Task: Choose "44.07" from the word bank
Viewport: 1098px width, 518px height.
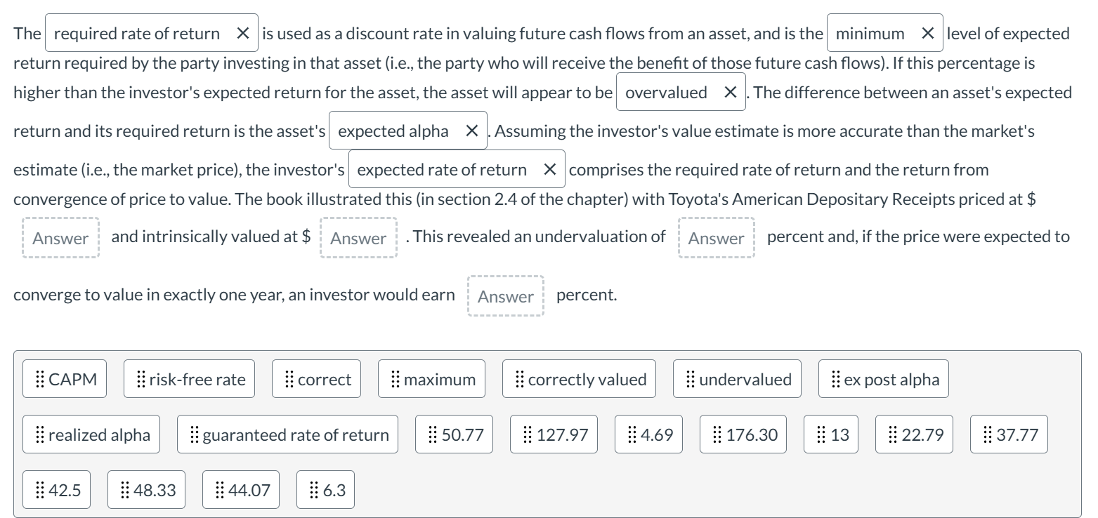Action: (240, 489)
